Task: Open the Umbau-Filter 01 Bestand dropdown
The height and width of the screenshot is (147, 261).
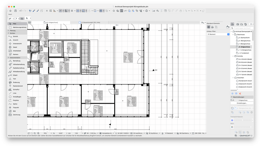Action: coord(218,34)
